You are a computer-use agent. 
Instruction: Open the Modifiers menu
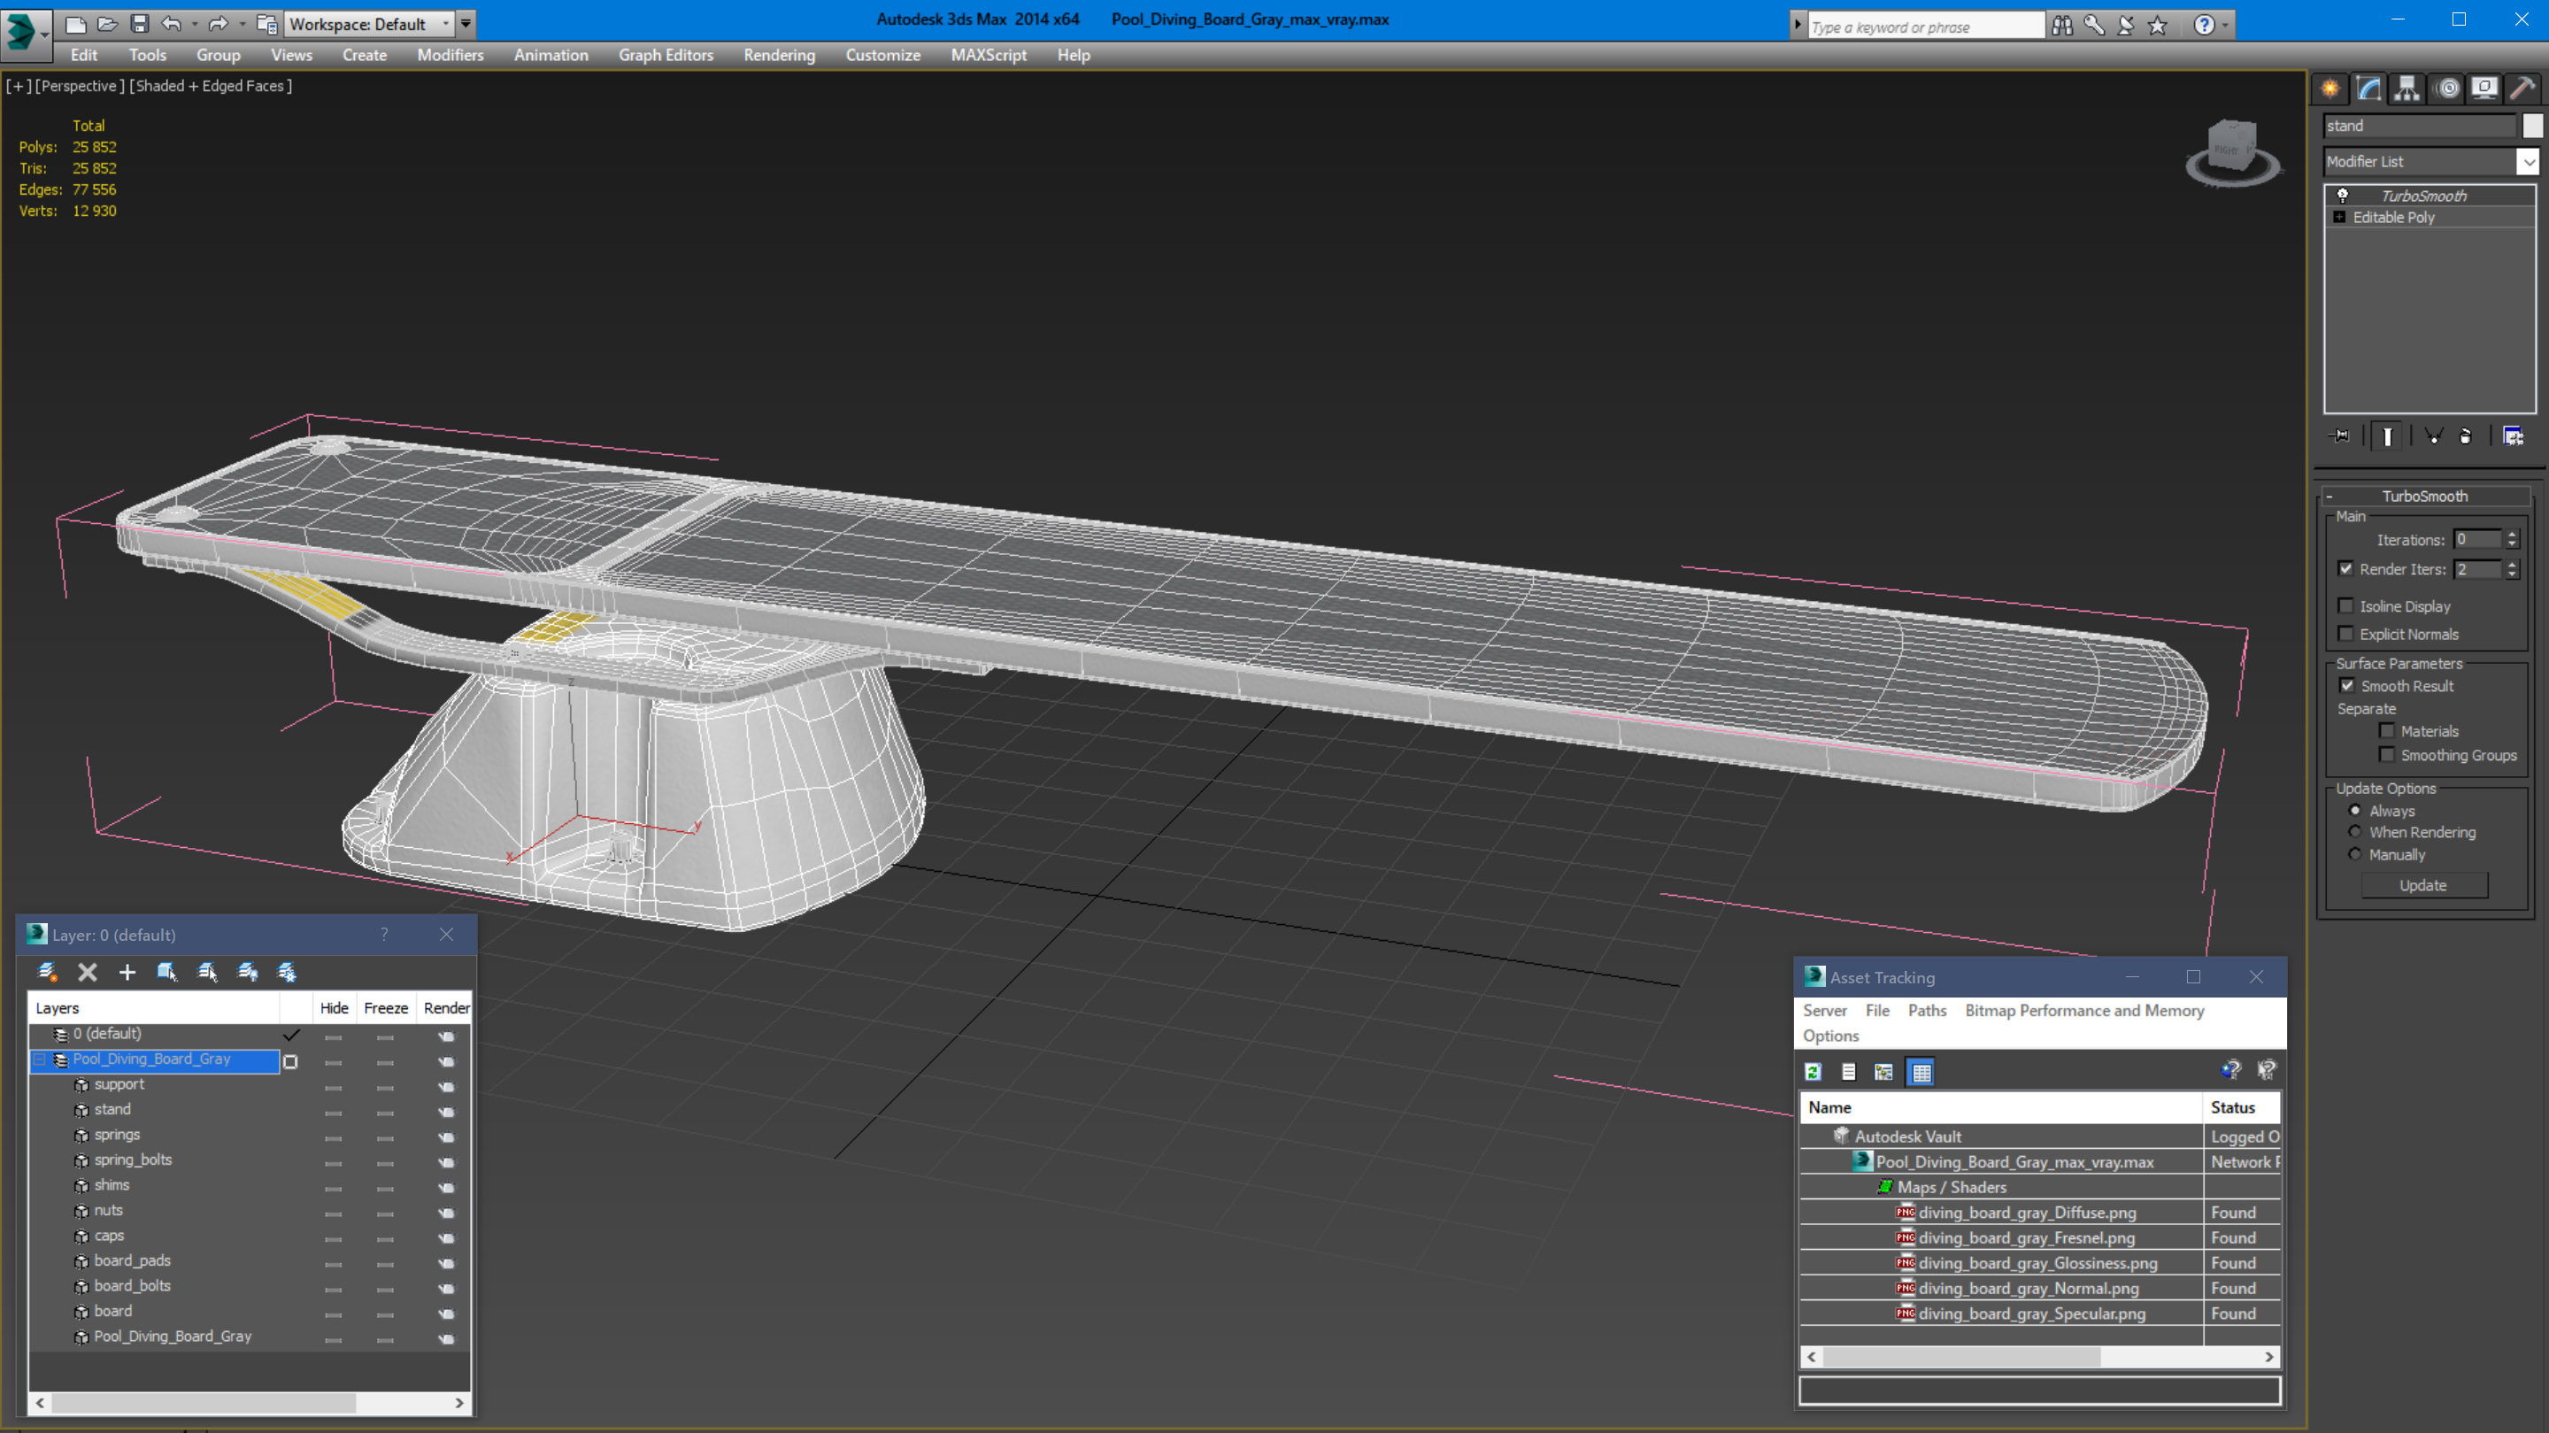451,56
